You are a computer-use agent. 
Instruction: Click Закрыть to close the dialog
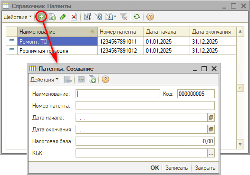tap(205, 168)
